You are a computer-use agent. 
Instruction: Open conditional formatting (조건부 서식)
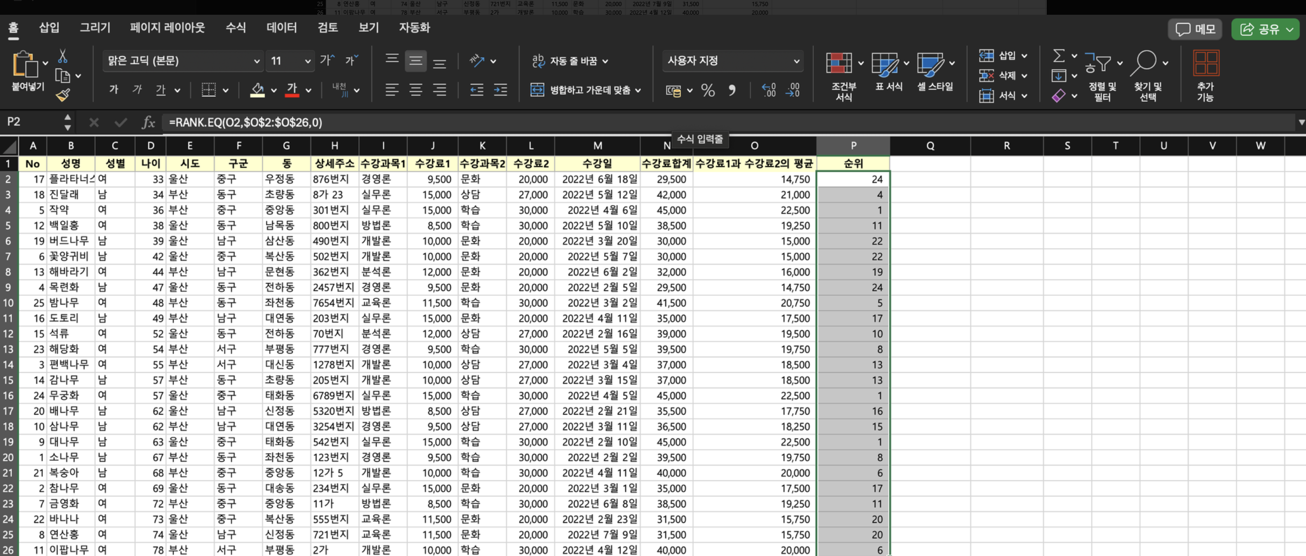pos(839,64)
